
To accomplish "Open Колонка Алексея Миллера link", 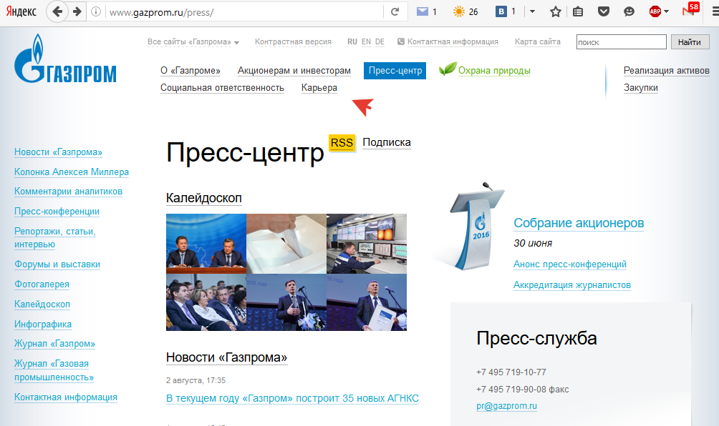I will tap(72, 172).
